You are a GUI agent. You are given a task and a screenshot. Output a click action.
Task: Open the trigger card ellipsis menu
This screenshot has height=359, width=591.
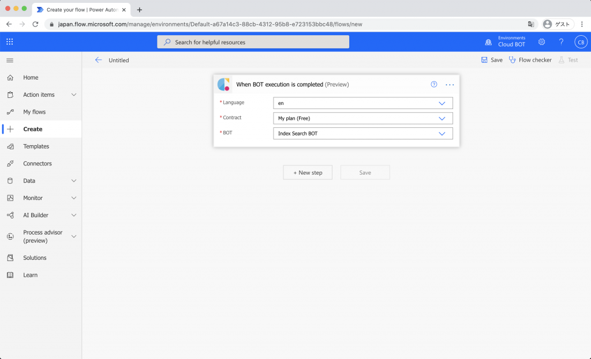[x=450, y=85]
